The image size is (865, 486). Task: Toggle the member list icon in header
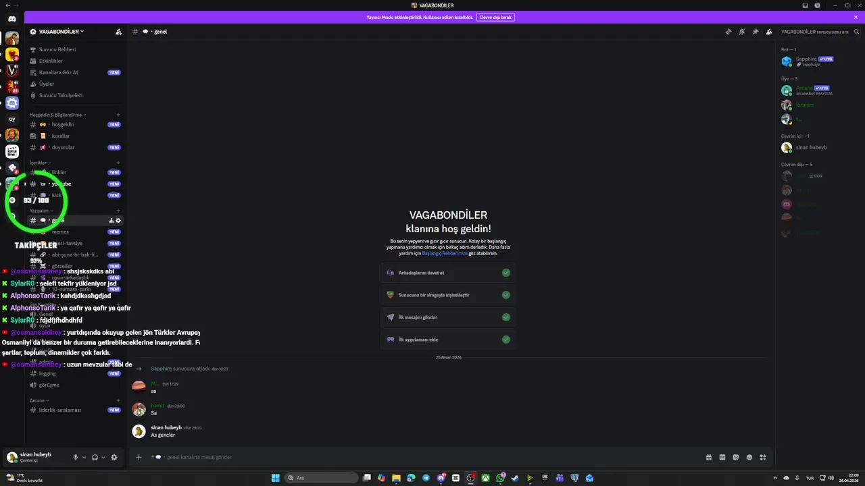(769, 32)
